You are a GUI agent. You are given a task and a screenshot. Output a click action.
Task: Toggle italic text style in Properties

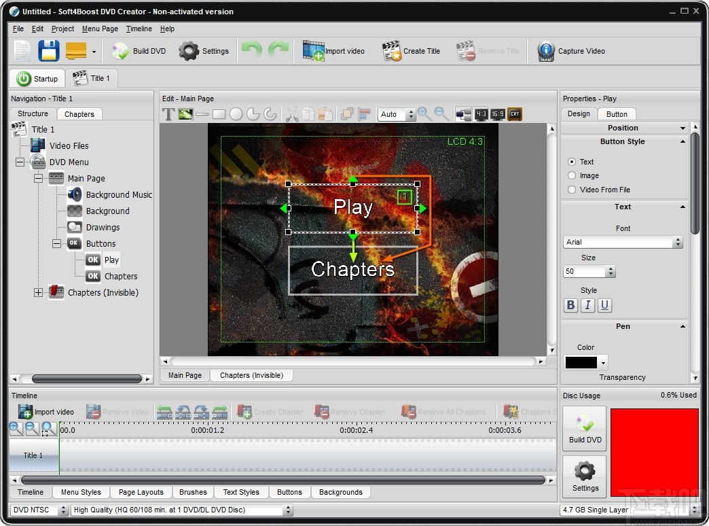(x=587, y=305)
